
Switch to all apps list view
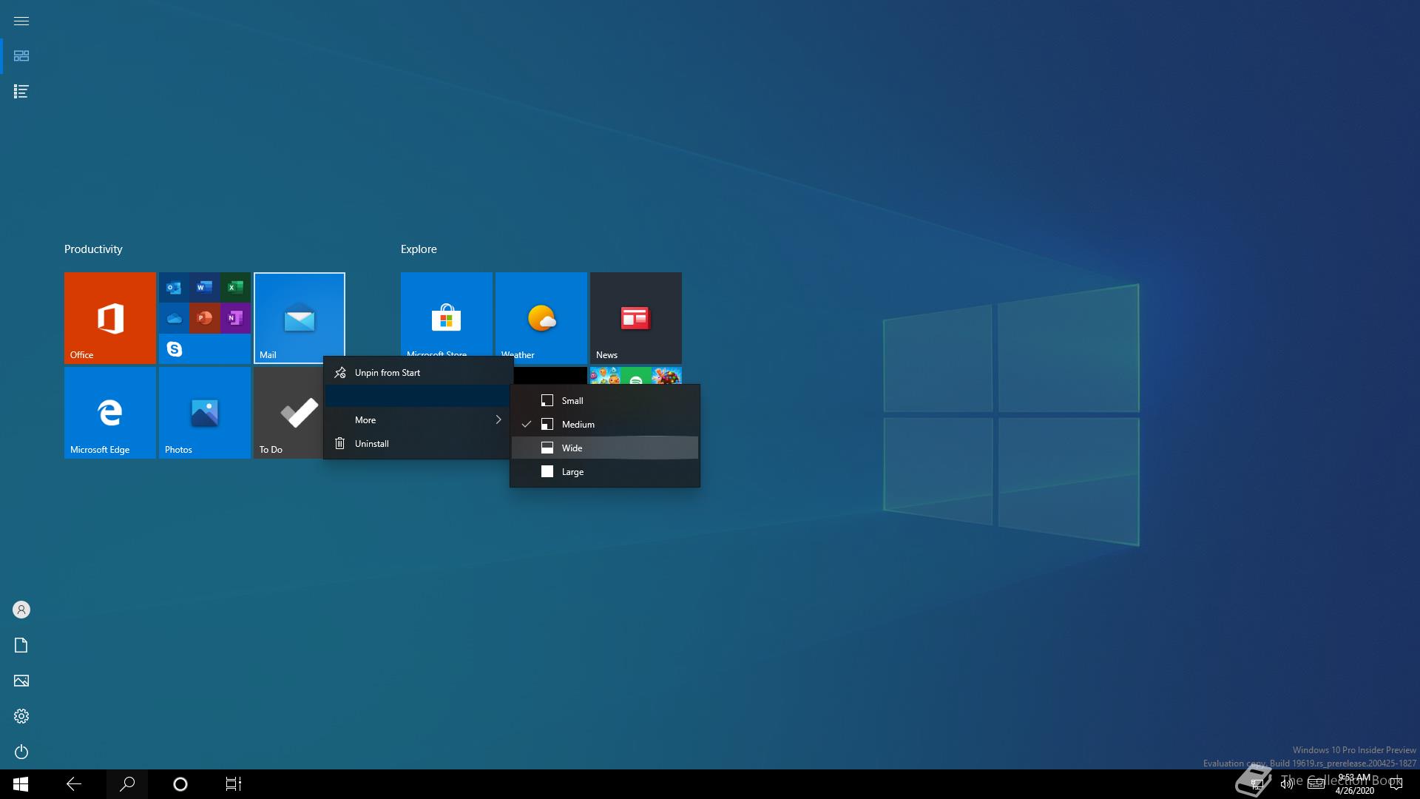[x=21, y=92]
